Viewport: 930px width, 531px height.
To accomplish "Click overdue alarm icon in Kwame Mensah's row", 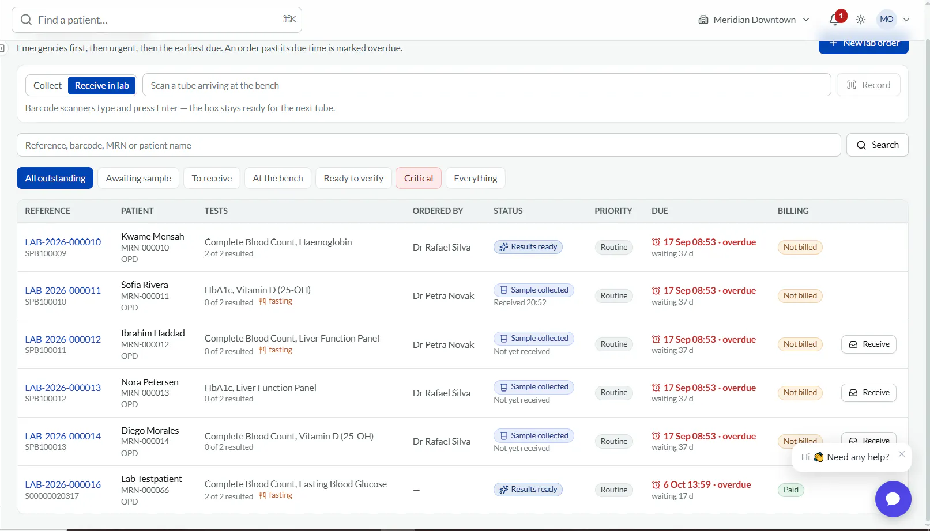I will coord(656,242).
